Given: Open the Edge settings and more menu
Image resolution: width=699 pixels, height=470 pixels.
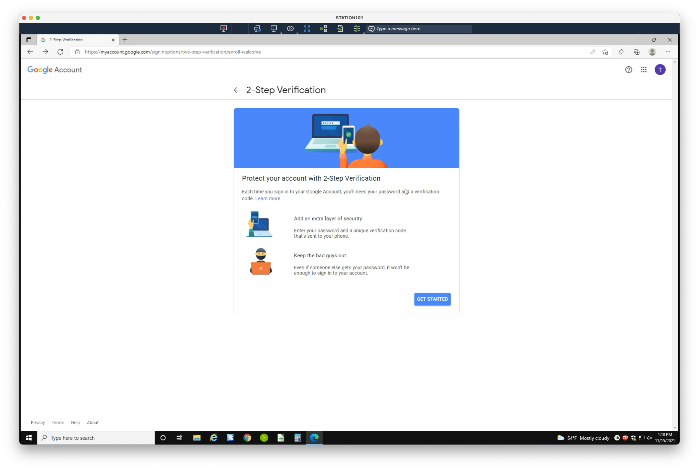Looking at the screenshot, I should (668, 52).
